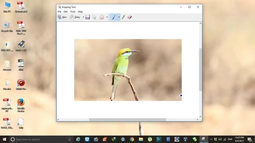Open the File menu
Screen dimensions: 255x143
(x=59, y=12)
